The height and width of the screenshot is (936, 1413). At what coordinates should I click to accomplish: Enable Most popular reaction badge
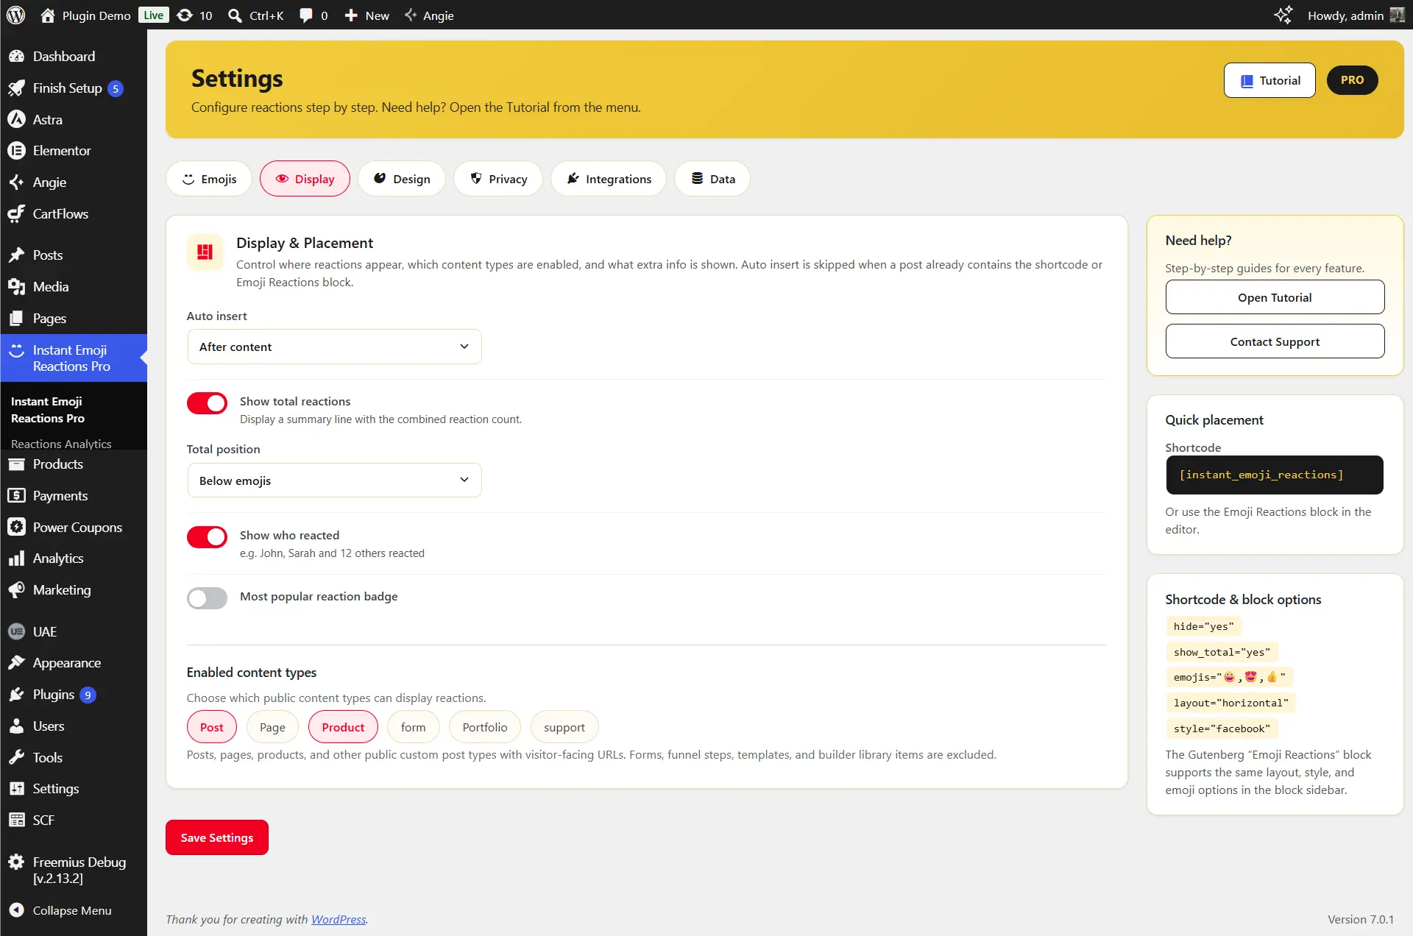point(207,598)
